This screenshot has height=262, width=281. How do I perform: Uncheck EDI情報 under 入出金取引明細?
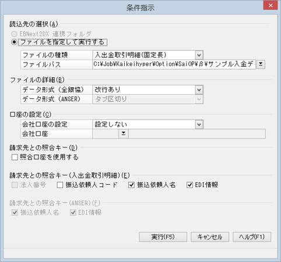(189, 185)
